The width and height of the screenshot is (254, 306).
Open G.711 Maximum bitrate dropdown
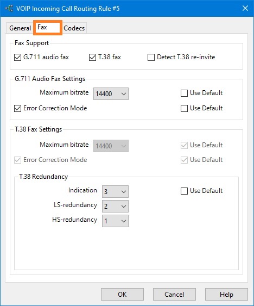[111, 94]
